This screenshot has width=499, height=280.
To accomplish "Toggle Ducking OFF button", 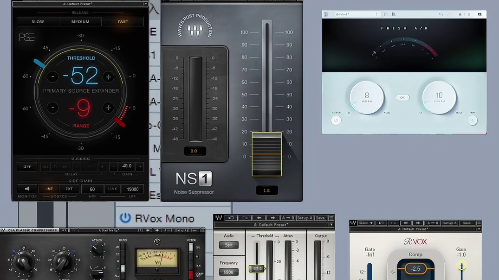I will [x=27, y=166].
